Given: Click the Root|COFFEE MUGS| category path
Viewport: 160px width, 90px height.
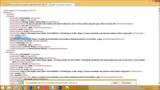Looking at the screenshot, I should pos(38,49).
